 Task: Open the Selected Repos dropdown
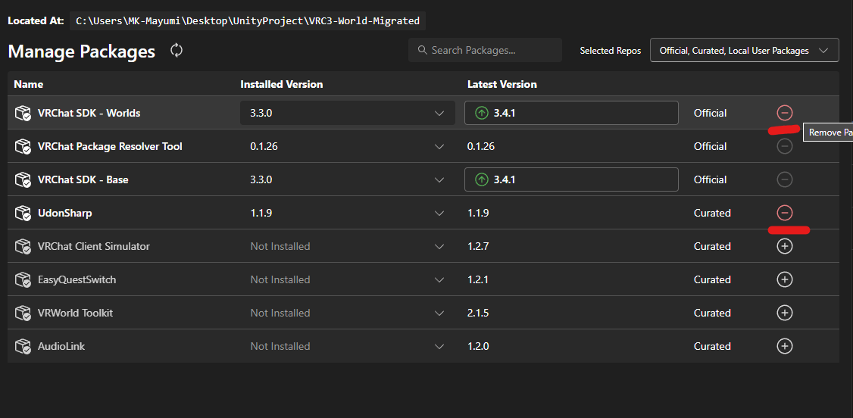click(x=744, y=51)
